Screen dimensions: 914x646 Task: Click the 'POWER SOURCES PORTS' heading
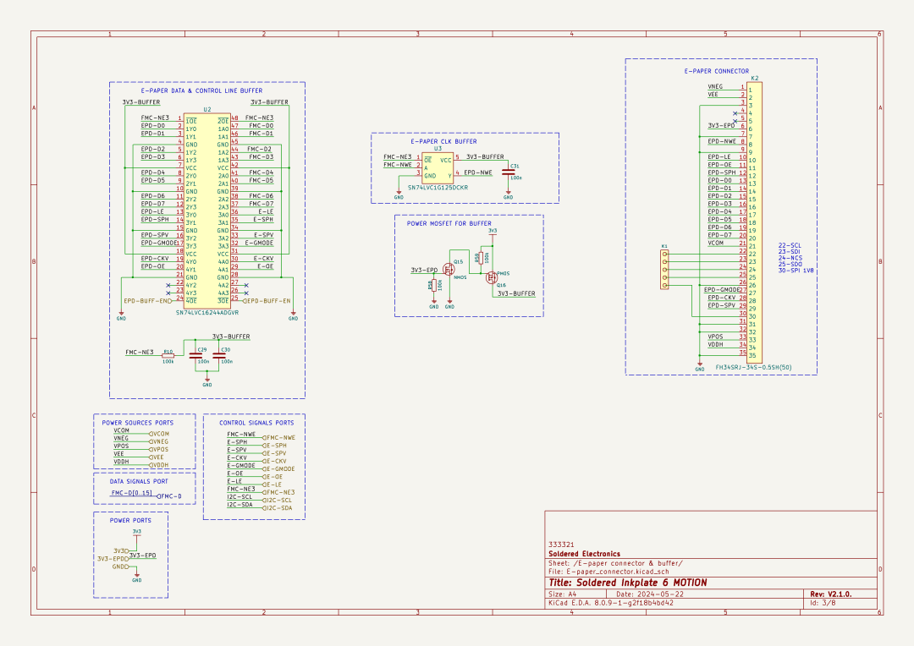(x=138, y=423)
